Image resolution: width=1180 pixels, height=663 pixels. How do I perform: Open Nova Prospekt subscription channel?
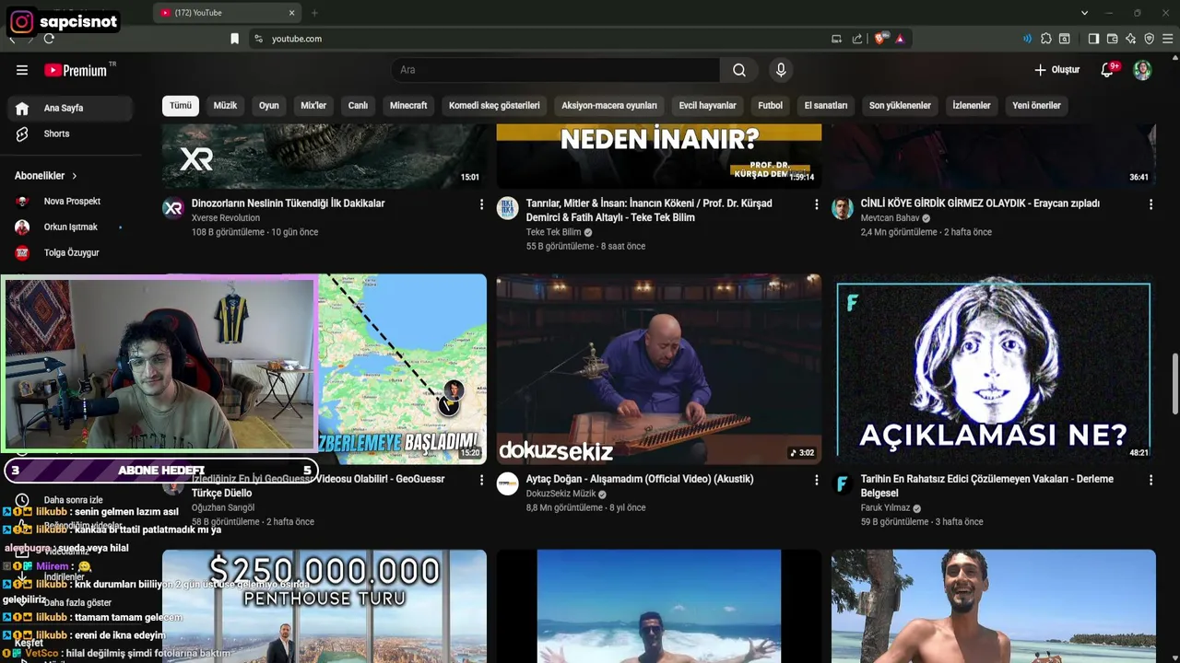(72, 201)
